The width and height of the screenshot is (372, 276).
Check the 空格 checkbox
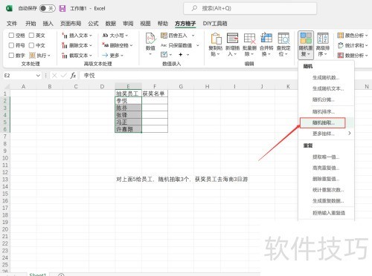pyautogui.click(x=11, y=36)
